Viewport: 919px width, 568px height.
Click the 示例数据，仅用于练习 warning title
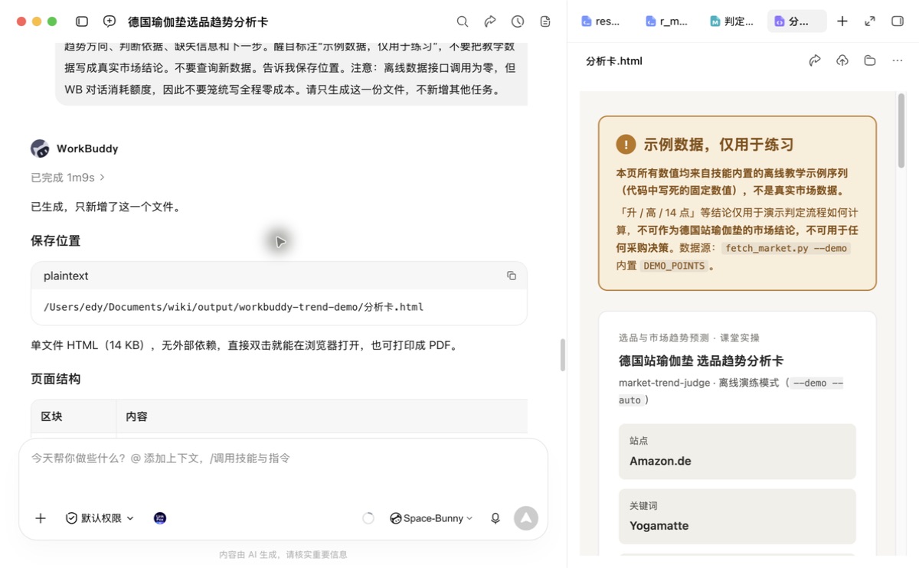718,145
